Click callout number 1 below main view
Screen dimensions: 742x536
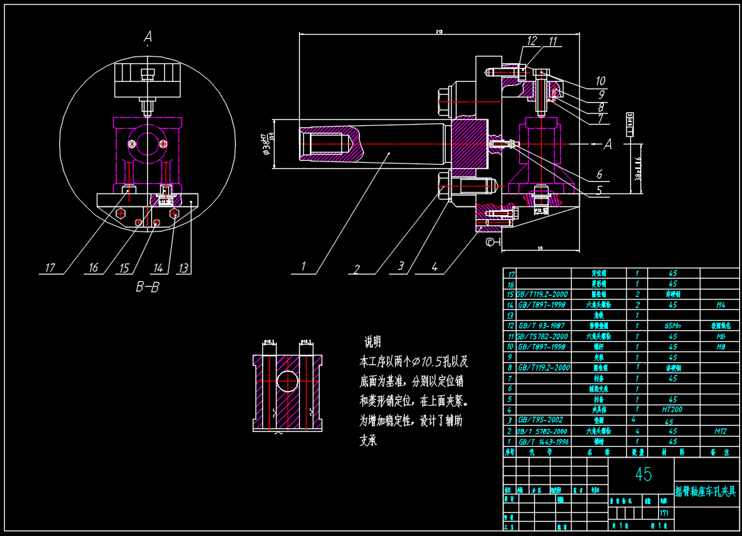pos(304,268)
